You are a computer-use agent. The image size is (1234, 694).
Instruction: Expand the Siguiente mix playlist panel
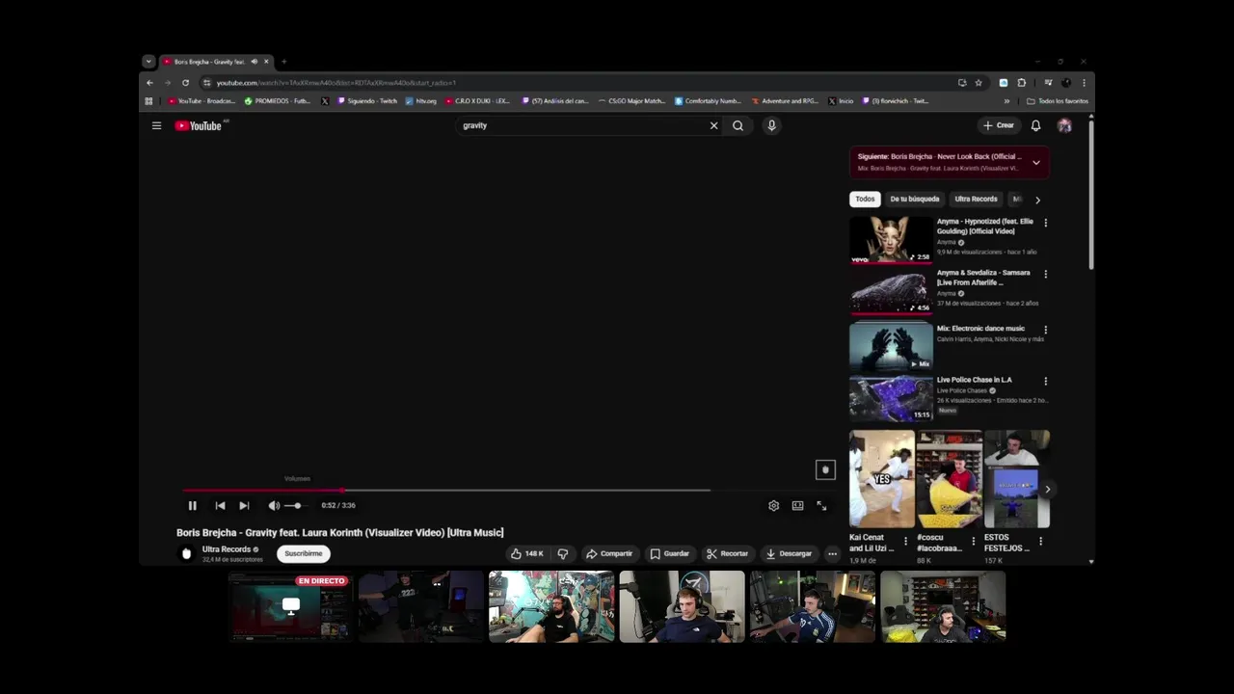tap(1036, 162)
